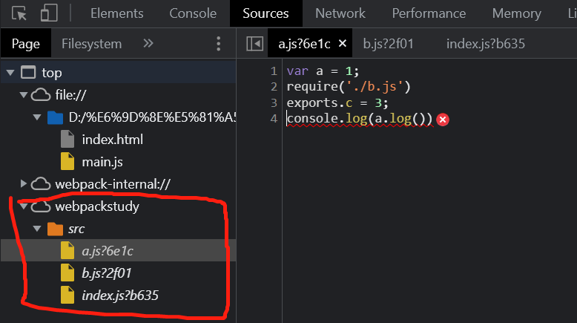Viewport: 577px width, 323px height.
Task: Expand the webpack-internal:// tree node
Action: pos(24,183)
